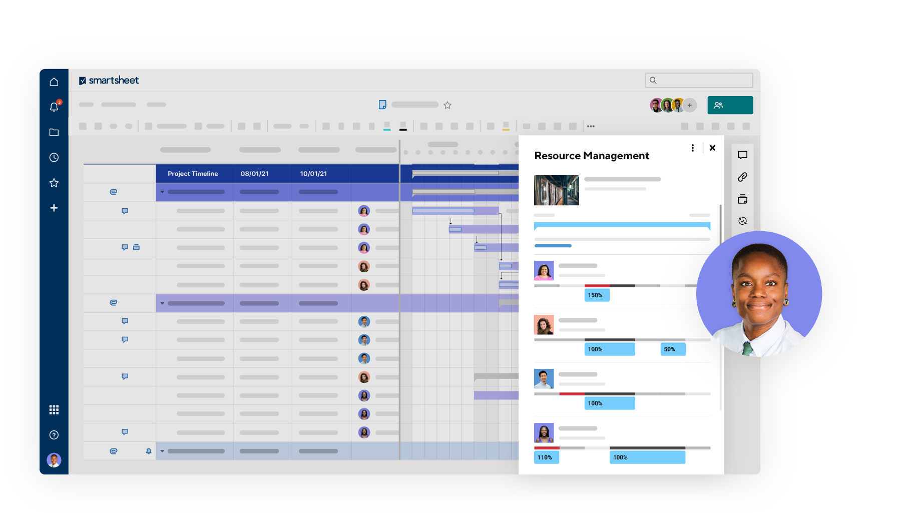The image size is (911, 513).
Task: Open the Home icon in sidebar
Action: [x=54, y=82]
